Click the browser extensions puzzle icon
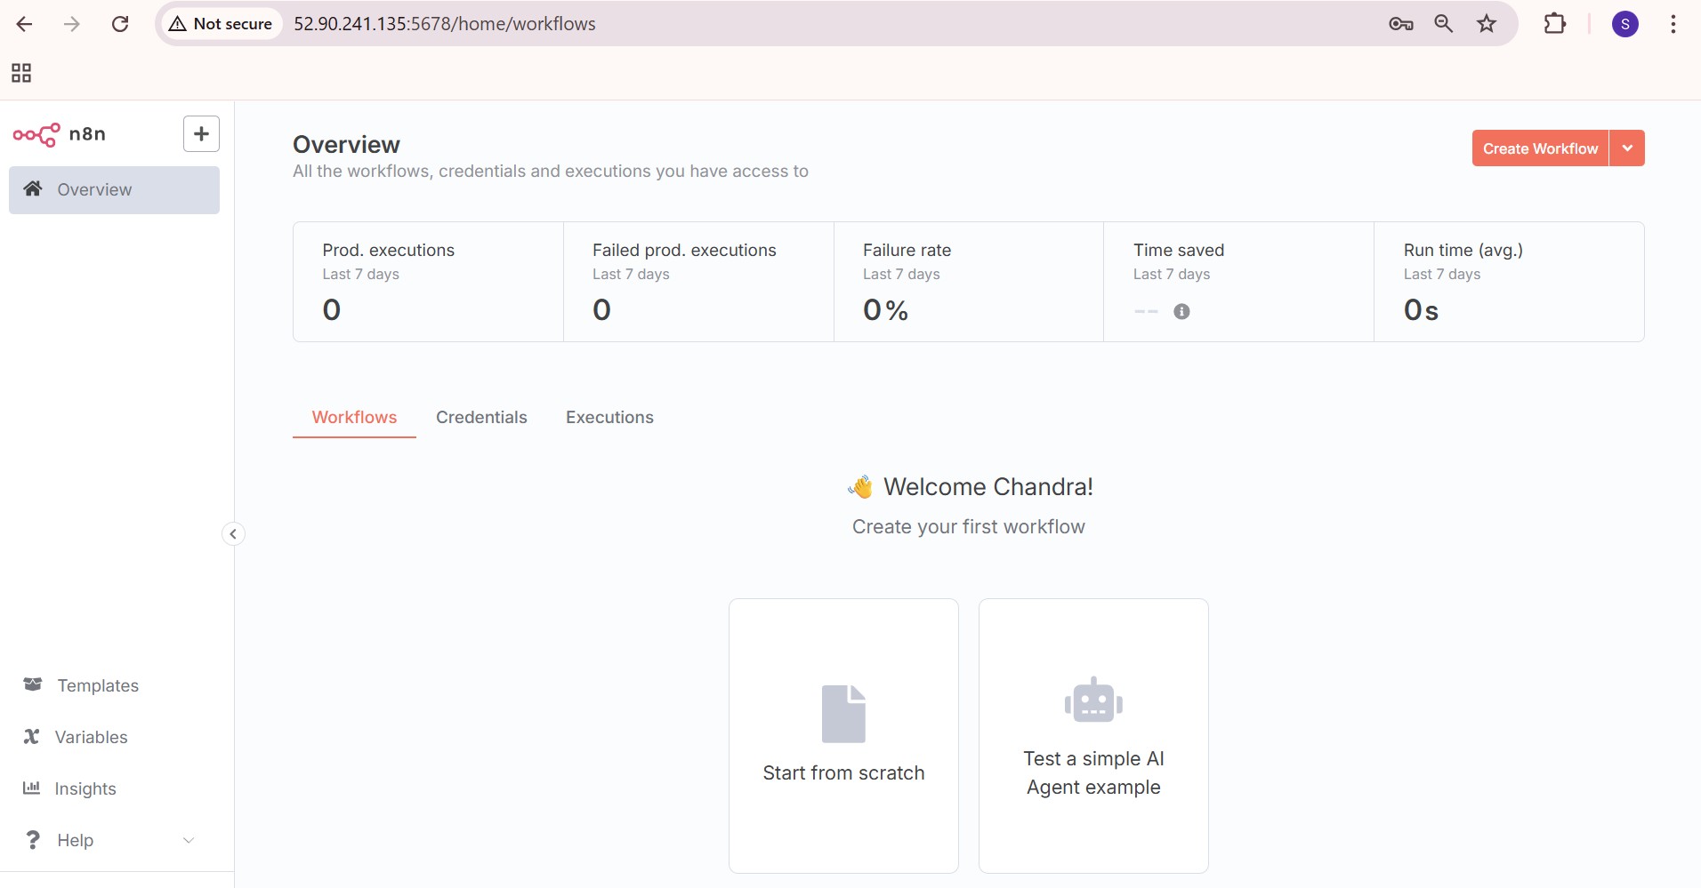Screen dimensions: 1701x888 (x=1554, y=24)
